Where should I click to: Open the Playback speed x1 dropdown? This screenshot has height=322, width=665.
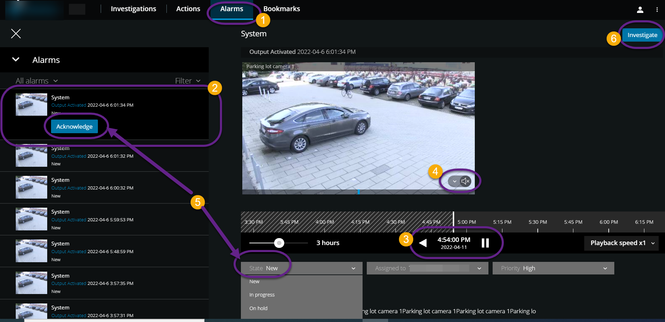(x=621, y=243)
